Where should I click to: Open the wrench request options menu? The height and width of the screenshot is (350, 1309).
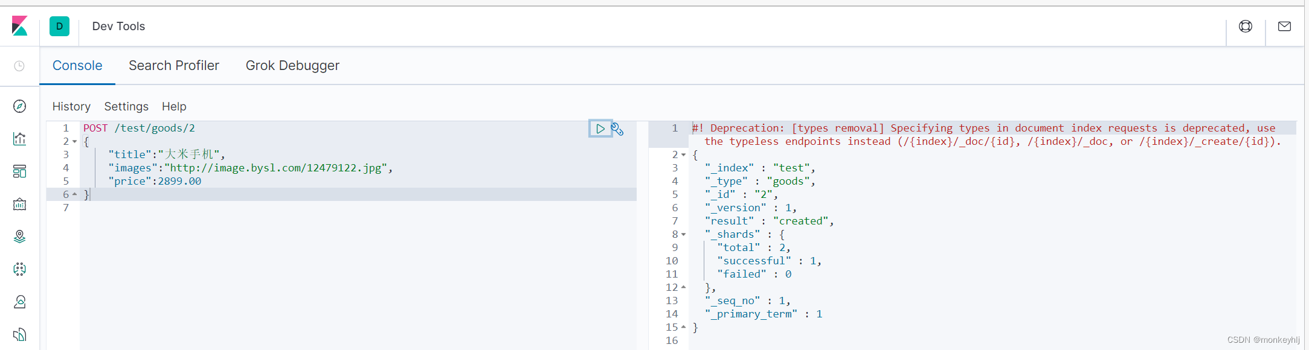617,129
